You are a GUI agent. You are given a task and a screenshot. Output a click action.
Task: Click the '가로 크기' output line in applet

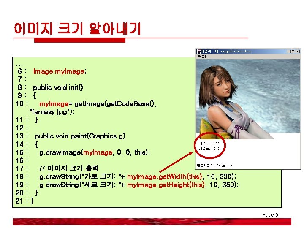coord(209,144)
